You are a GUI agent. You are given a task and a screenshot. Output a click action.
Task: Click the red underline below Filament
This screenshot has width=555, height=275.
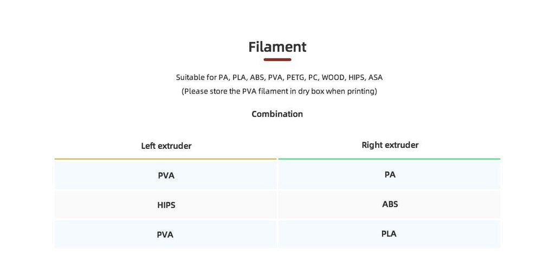tap(277, 60)
